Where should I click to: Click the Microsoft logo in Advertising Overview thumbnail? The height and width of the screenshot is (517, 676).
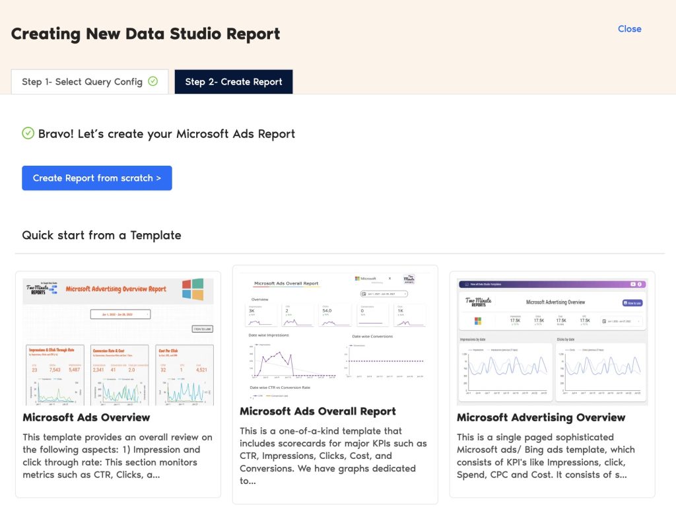[478, 321]
